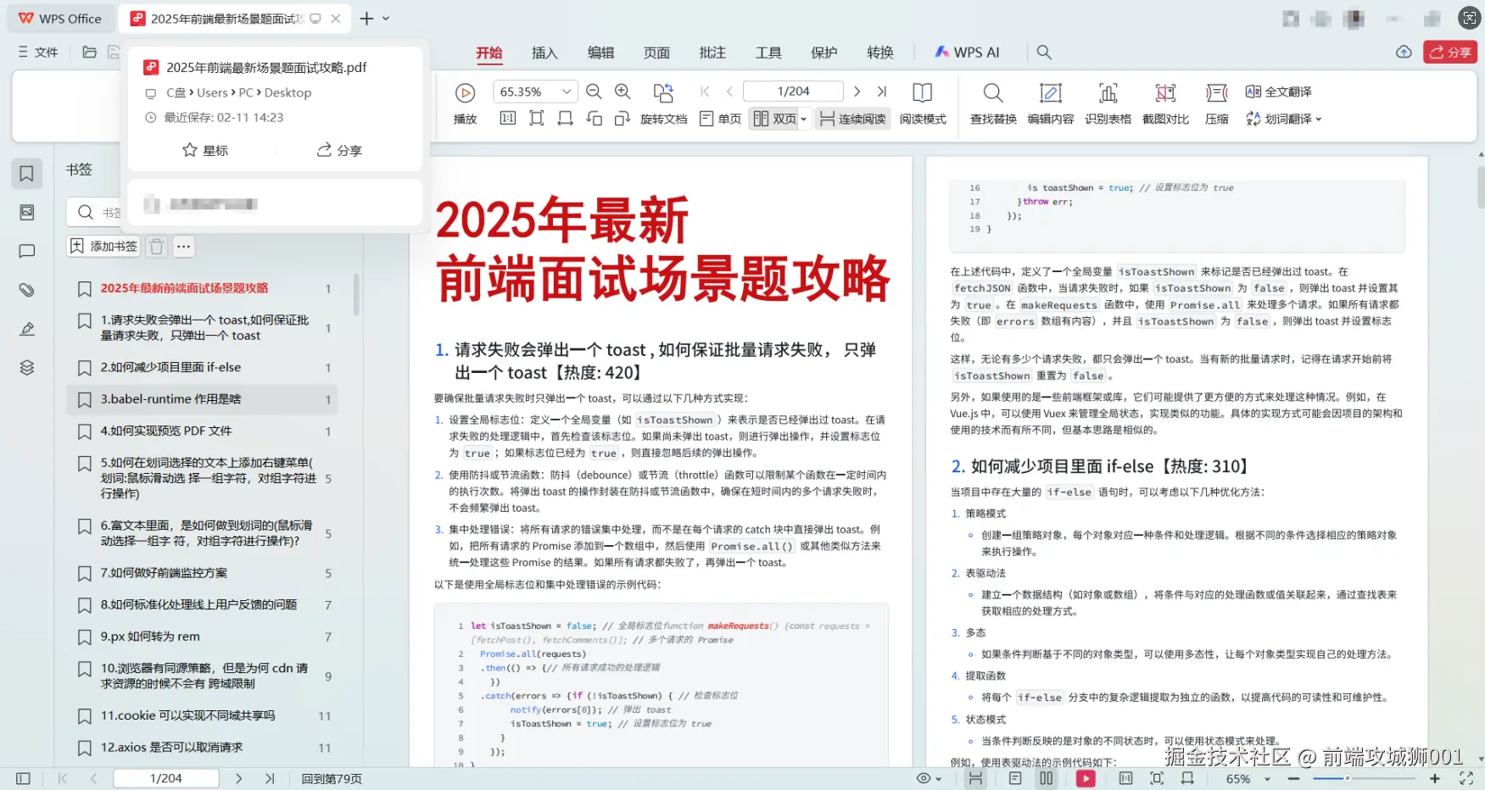Image resolution: width=1485 pixels, height=790 pixels.
Task: Open the 文件 file menu
Action: click(38, 53)
